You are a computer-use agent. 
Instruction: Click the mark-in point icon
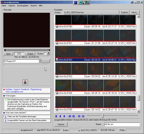79,116
